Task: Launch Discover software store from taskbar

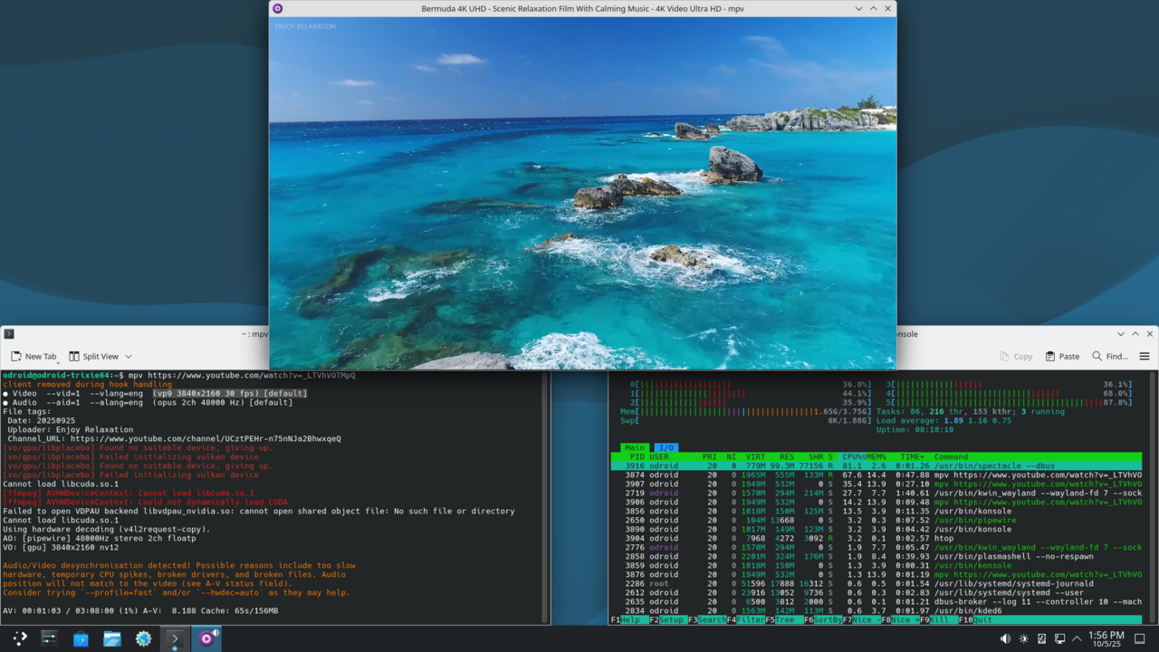Action: (x=81, y=638)
